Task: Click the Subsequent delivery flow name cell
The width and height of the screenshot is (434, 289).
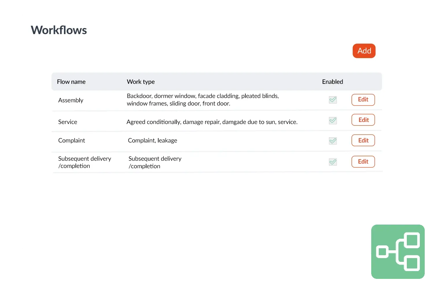Action: (x=84, y=162)
